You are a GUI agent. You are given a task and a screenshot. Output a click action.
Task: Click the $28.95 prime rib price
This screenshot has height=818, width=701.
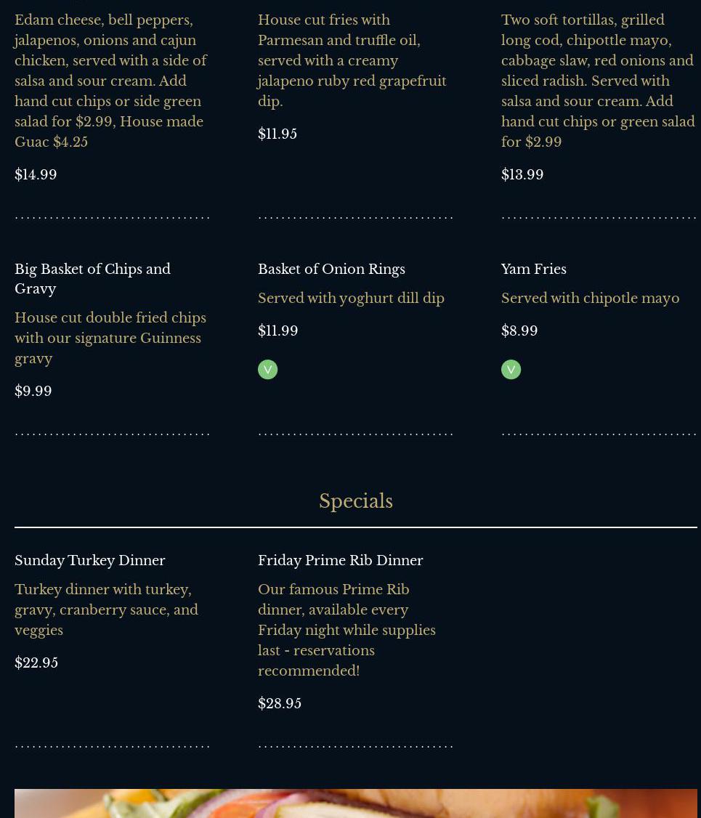280,703
